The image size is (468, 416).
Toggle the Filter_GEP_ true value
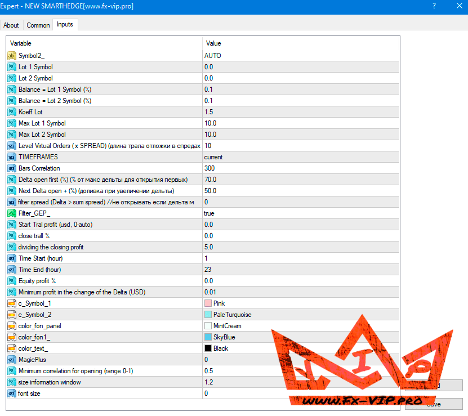(300, 213)
